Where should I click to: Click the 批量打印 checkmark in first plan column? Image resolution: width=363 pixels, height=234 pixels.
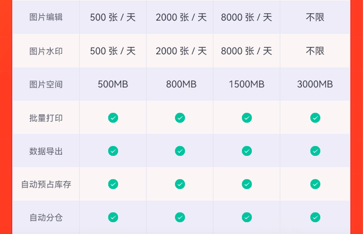click(113, 118)
